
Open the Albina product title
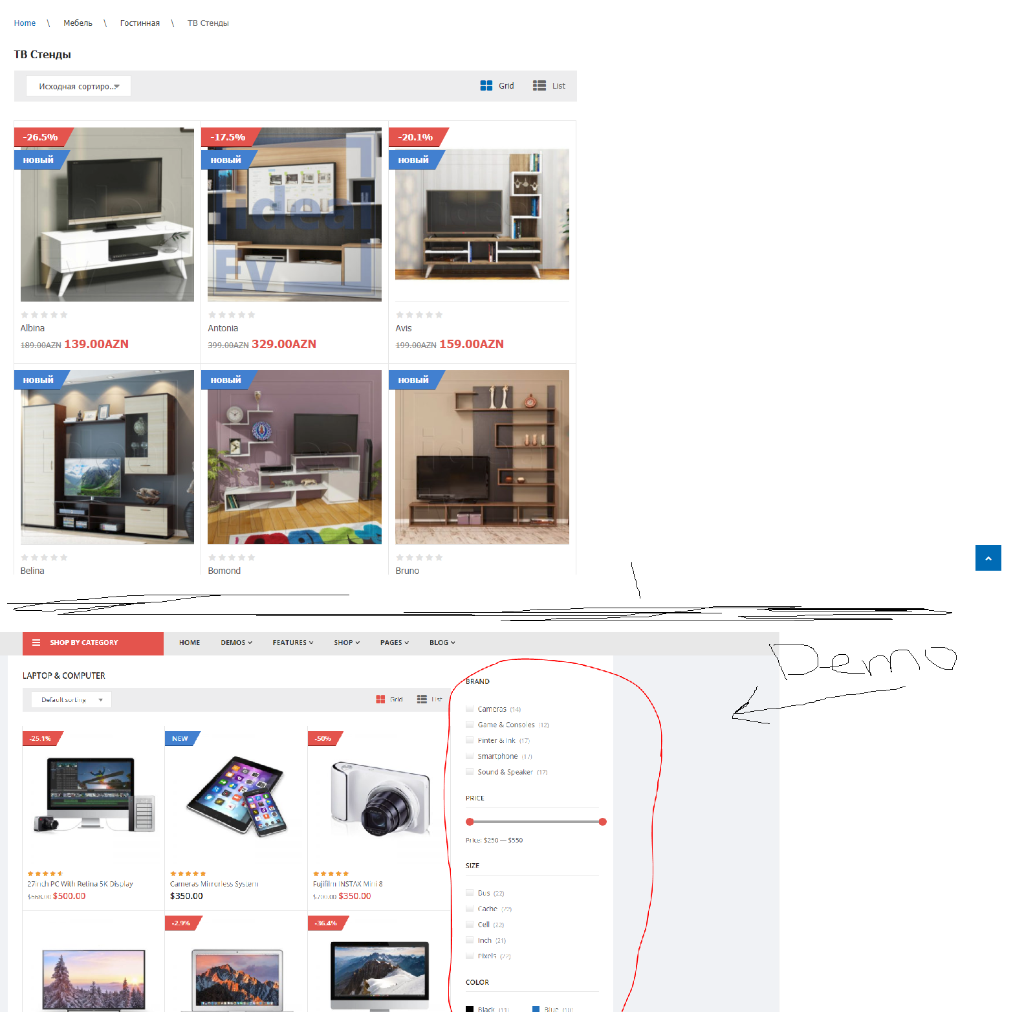pyautogui.click(x=32, y=328)
